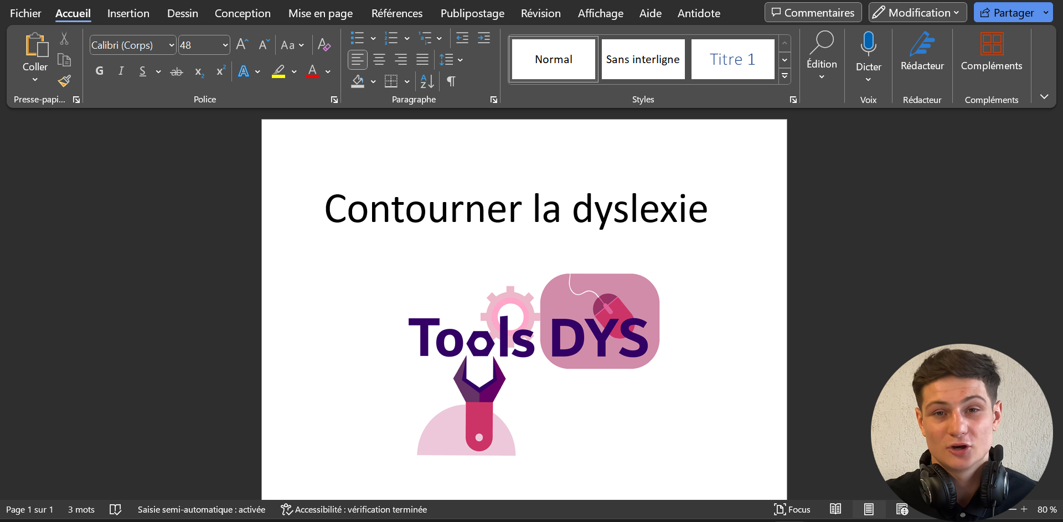
Task: Expand multilevel list options arrow
Action: [439, 38]
